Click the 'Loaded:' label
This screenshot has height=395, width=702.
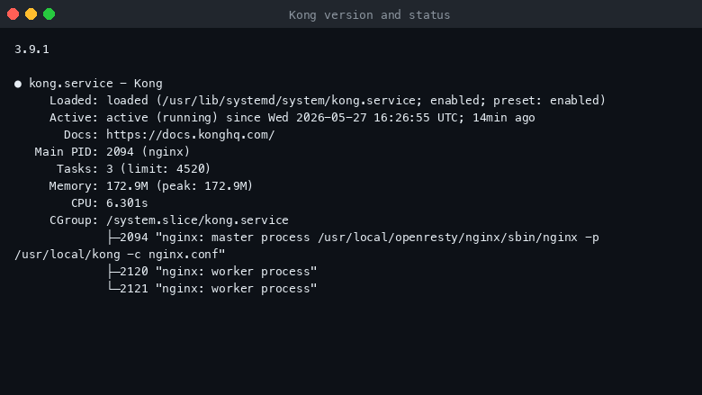pyautogui.click(x=74, y=101)
